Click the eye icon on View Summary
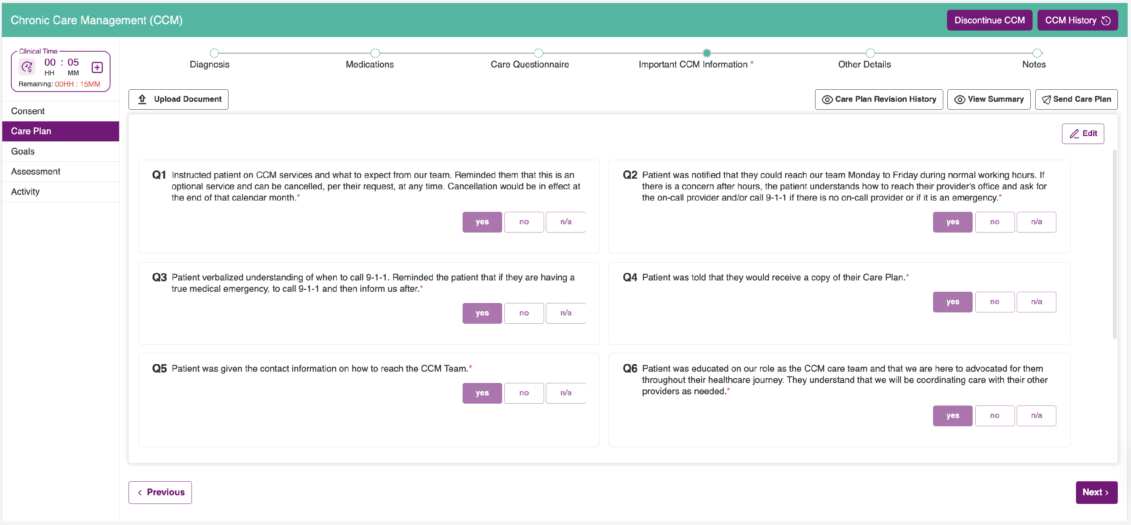 pos(959,99)
